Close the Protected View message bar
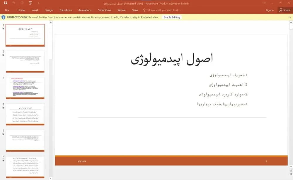 [x=290, y=17]
